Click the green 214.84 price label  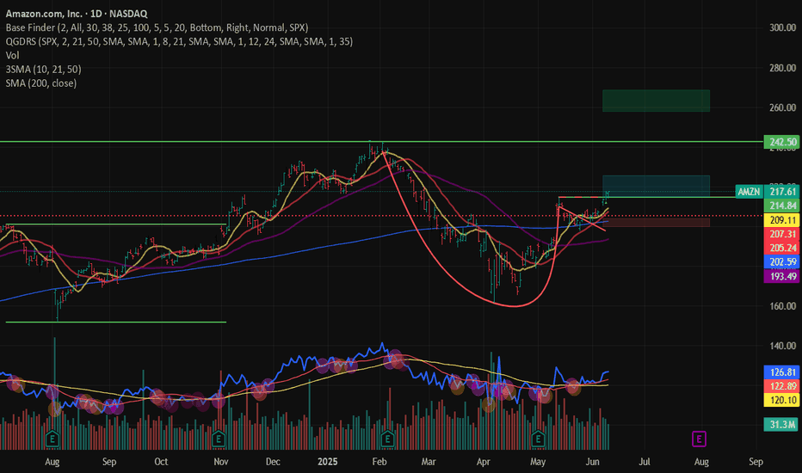781,206
